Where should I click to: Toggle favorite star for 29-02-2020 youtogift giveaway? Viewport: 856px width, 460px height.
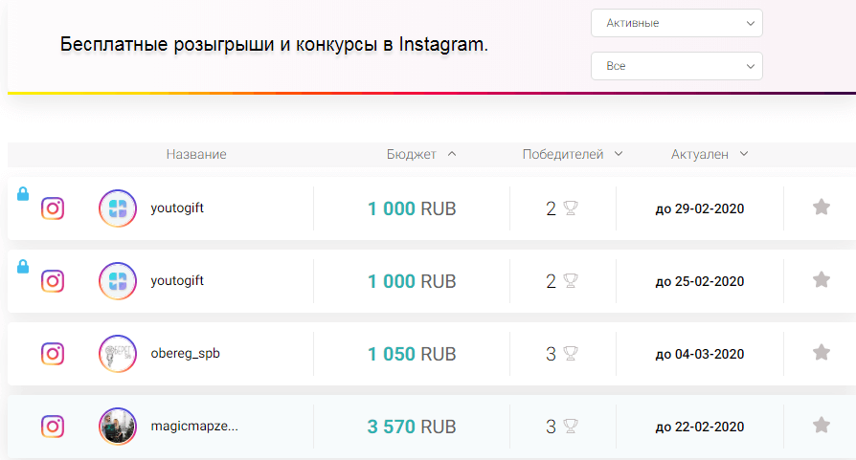tap(822, 208)
